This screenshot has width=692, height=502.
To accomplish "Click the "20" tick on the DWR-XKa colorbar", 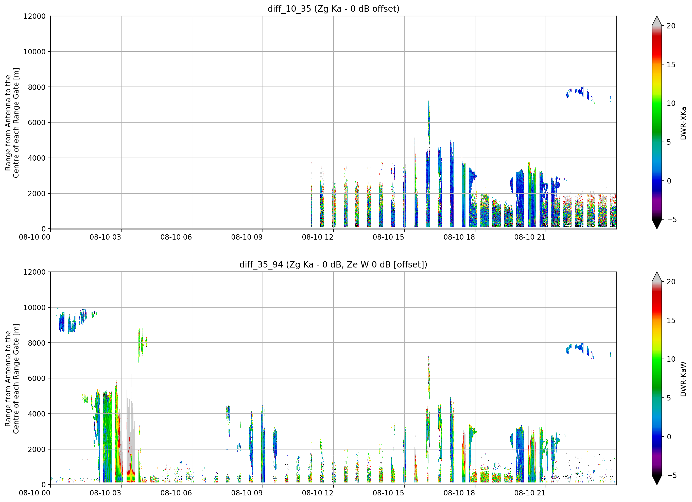I will (x=671, y=26).
